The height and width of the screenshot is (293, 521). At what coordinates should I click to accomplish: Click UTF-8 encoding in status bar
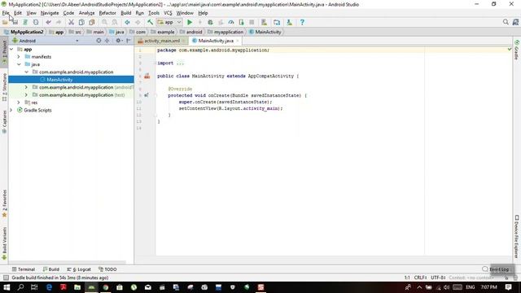click(x=438, y=278)
